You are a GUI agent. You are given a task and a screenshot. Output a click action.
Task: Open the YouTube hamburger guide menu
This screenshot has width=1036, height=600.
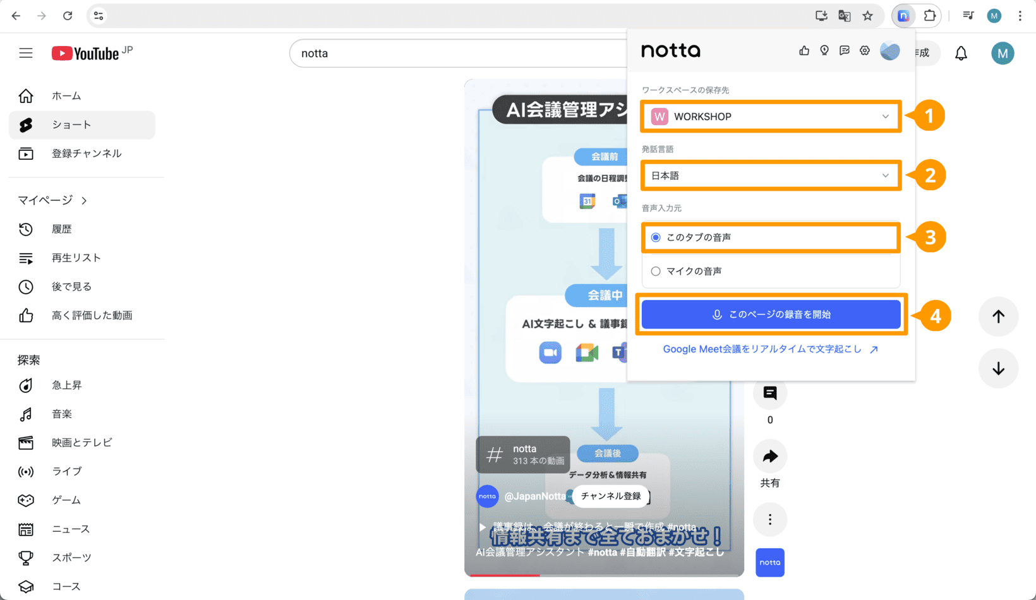pos(26,53)
